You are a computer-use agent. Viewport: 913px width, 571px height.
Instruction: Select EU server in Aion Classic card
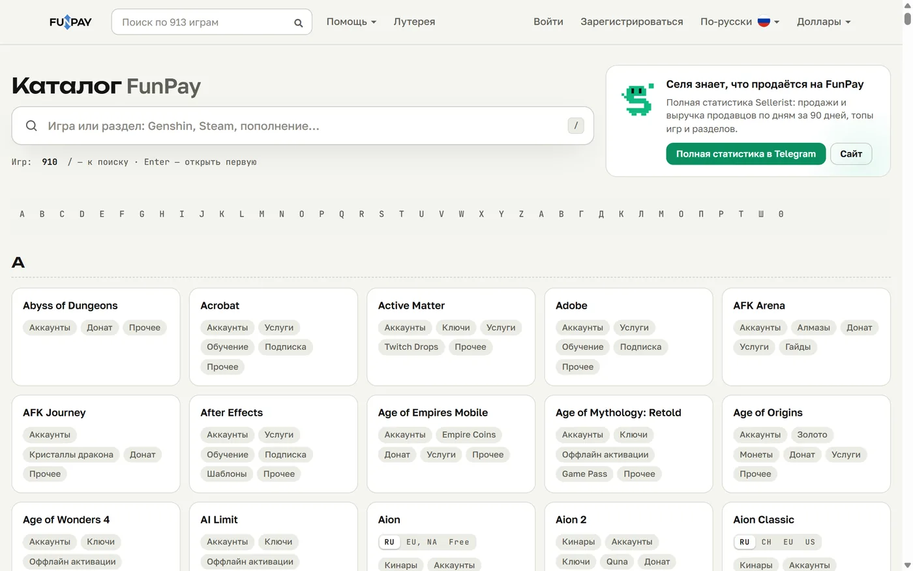point(788,542)
